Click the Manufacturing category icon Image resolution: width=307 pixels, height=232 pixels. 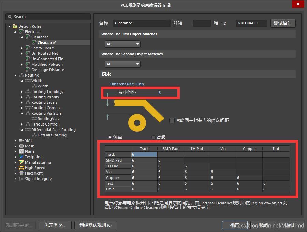coord(21,162)
